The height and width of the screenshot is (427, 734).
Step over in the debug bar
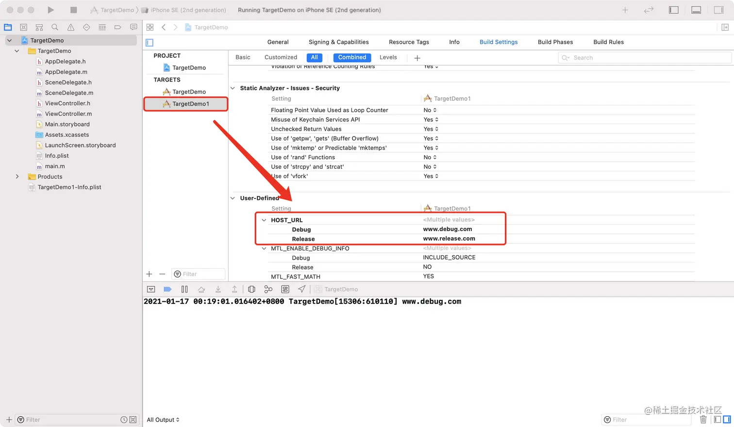point(201,289)
